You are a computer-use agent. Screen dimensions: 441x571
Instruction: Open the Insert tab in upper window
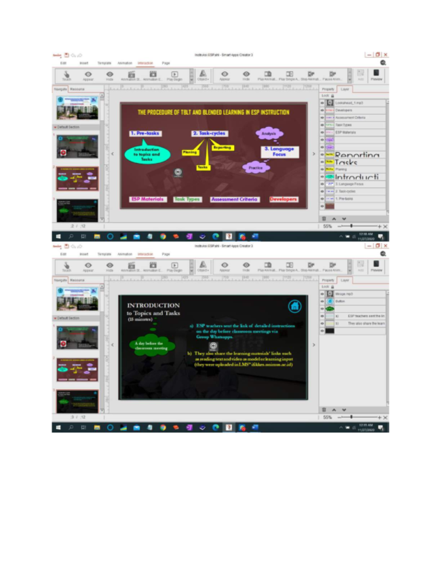[x=84, y=63]
